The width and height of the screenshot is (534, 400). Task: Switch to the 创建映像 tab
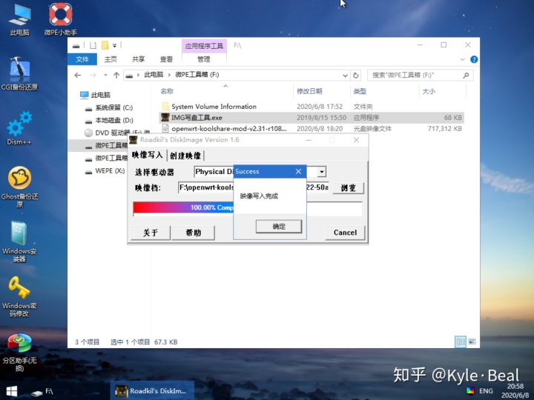[185, 156]
